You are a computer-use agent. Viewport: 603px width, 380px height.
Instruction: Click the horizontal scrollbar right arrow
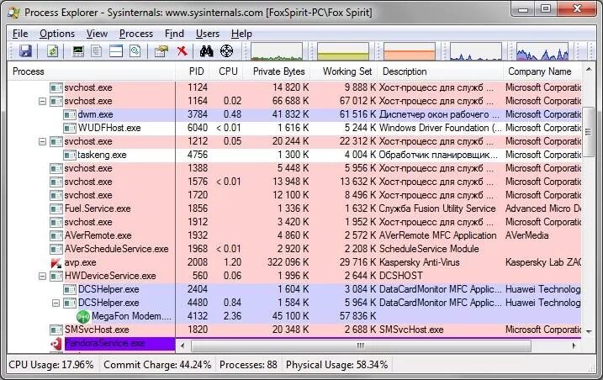coord(574,346)
